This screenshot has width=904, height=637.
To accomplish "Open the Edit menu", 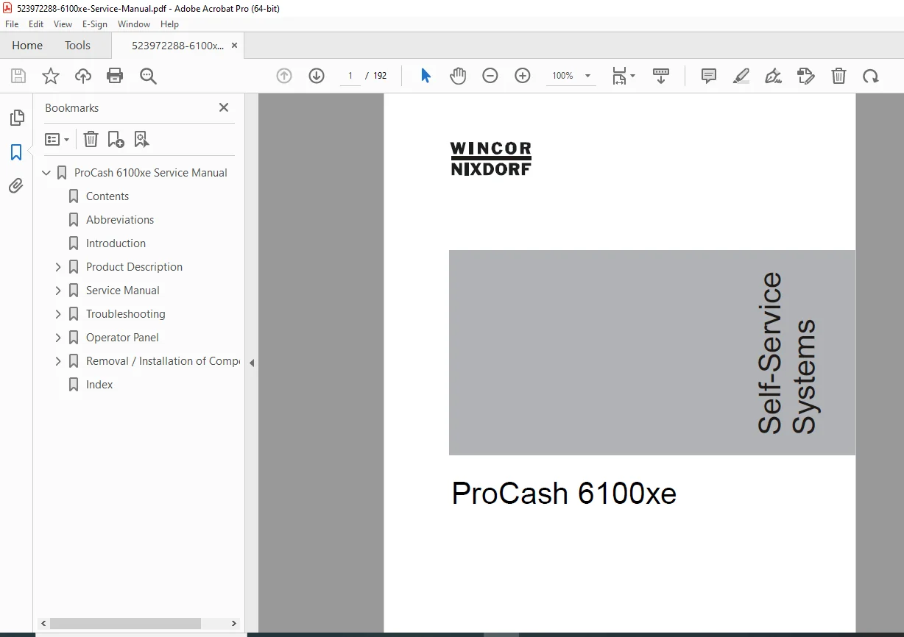I will click(x=36, y=24).
